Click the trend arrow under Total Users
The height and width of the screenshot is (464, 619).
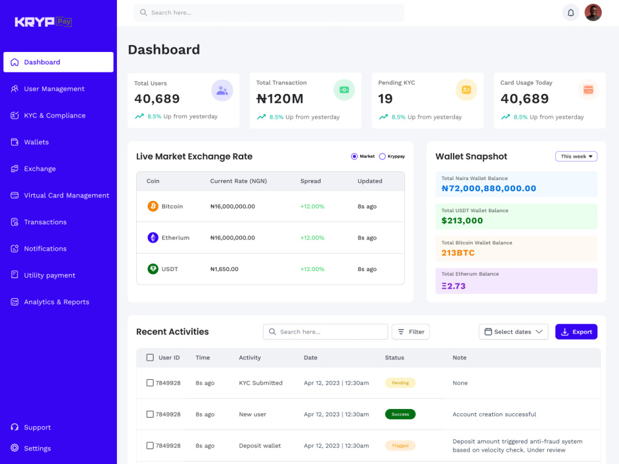click(139, 116)
